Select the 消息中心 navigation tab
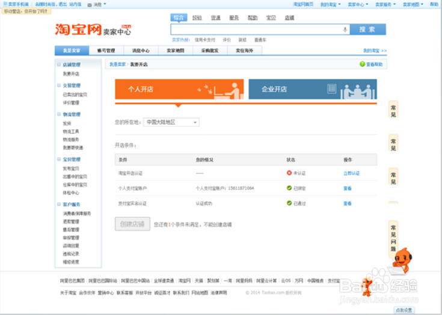442x315 pixels. pyautogui.click(x=141, y=51)
